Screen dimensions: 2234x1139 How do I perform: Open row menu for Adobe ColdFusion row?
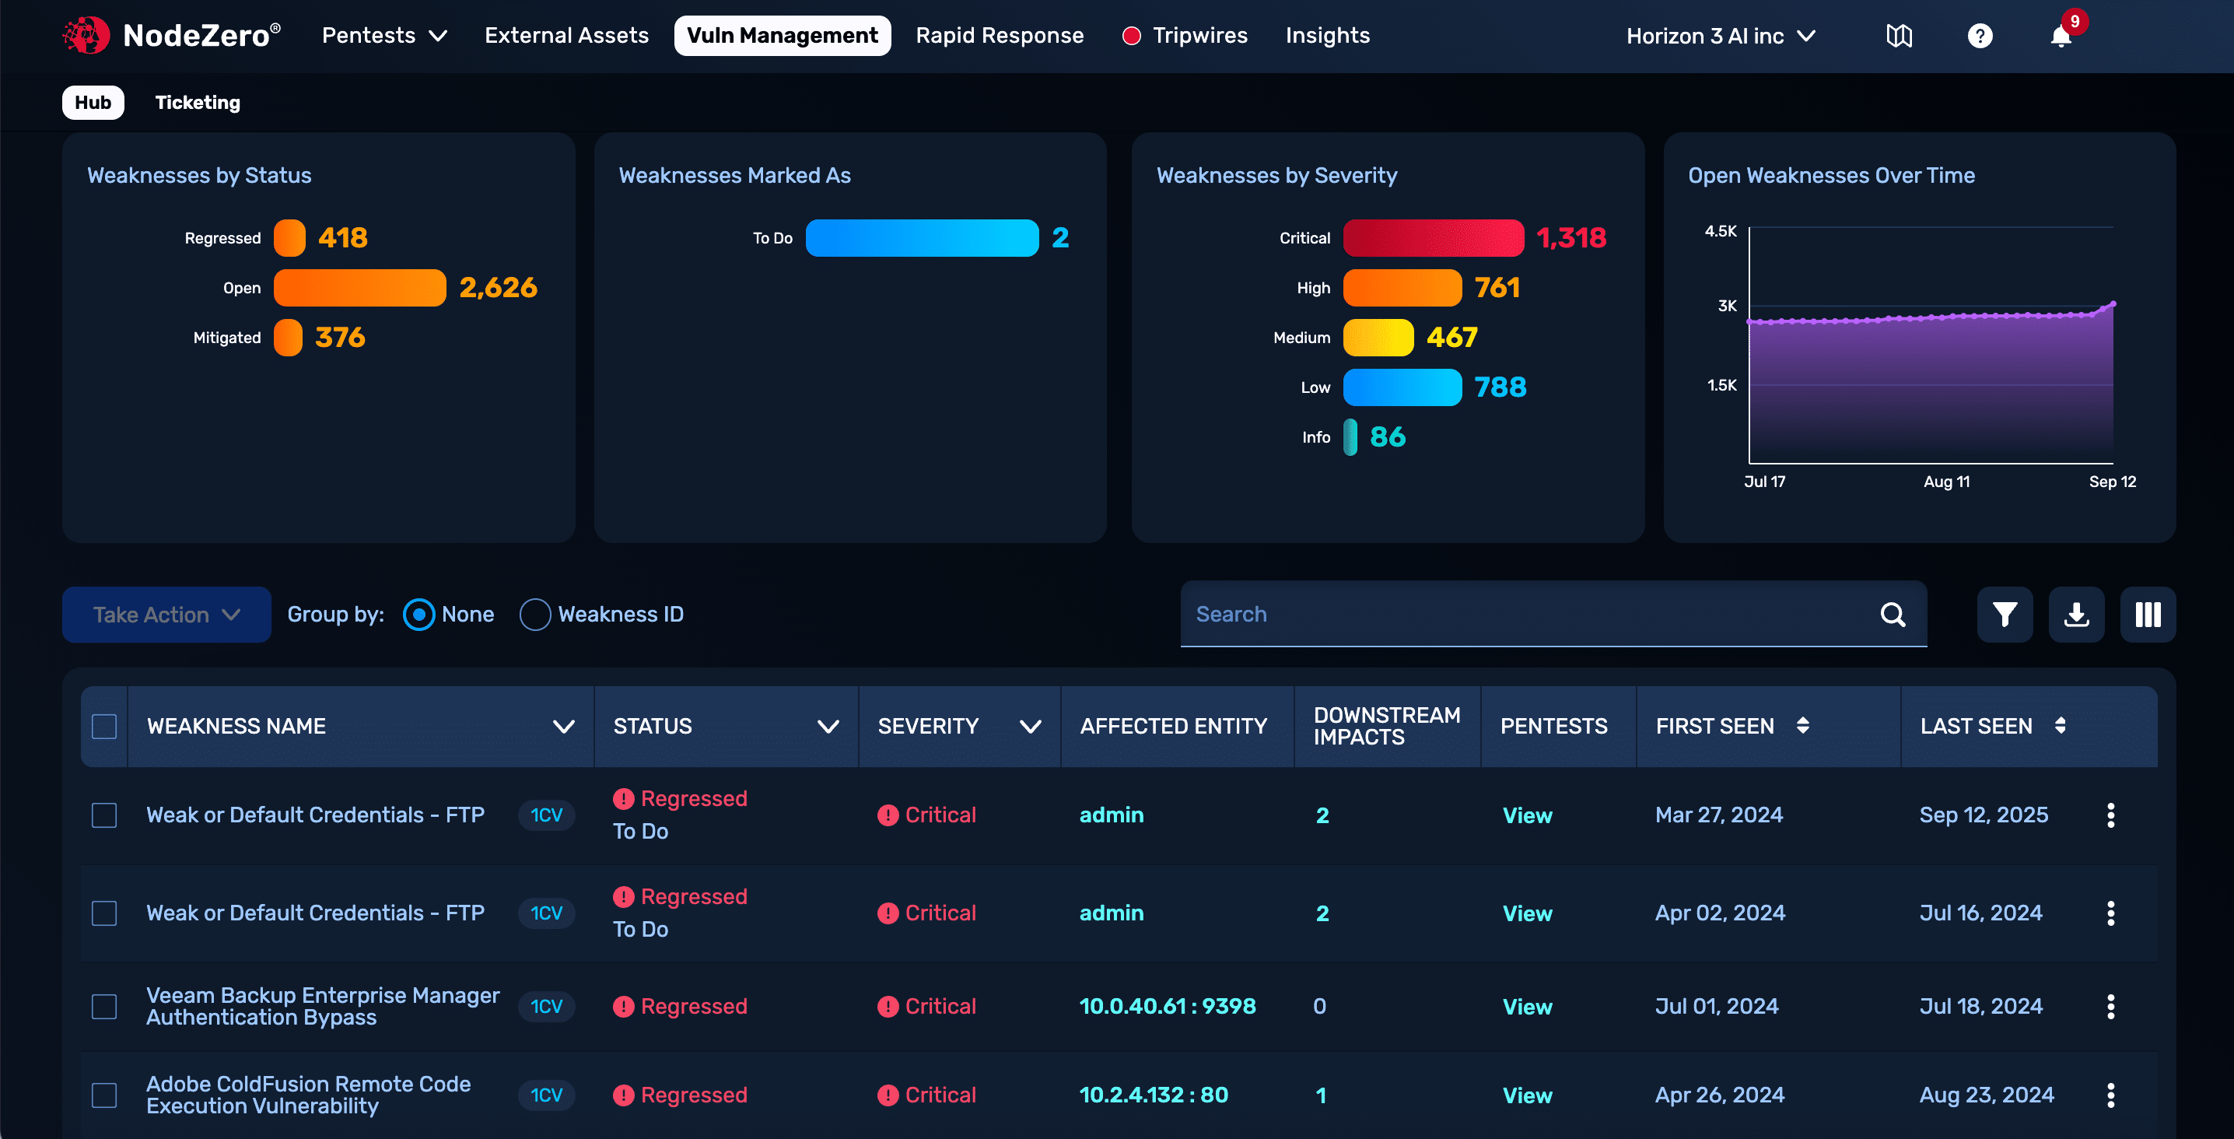pos(2111,1095)
